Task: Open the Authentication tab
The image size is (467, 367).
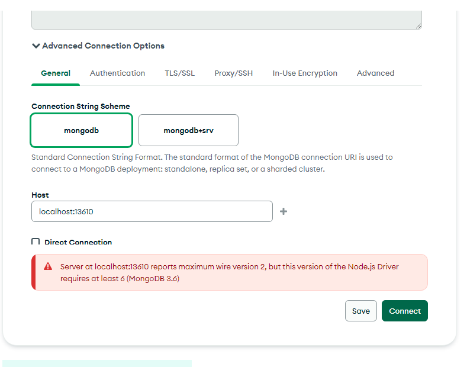Action: coord(117,73)
